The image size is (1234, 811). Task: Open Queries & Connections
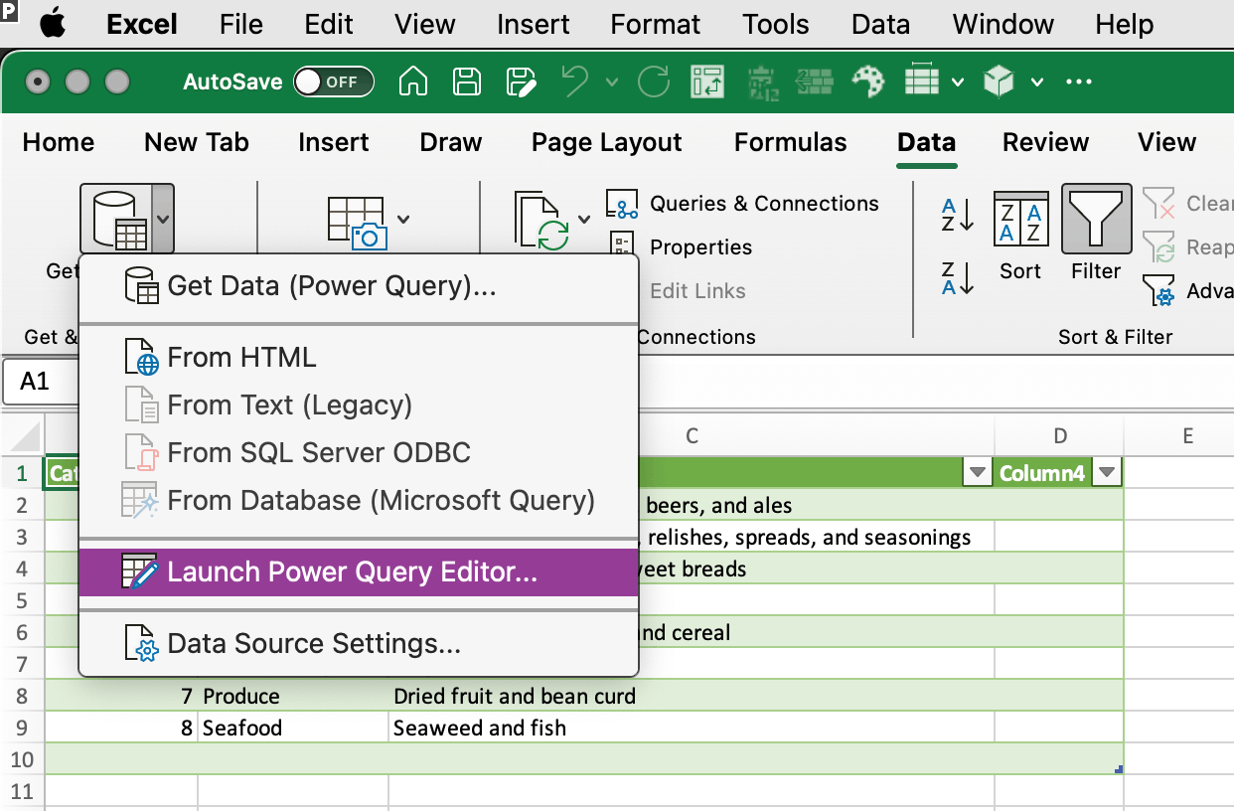pos(742,204)
